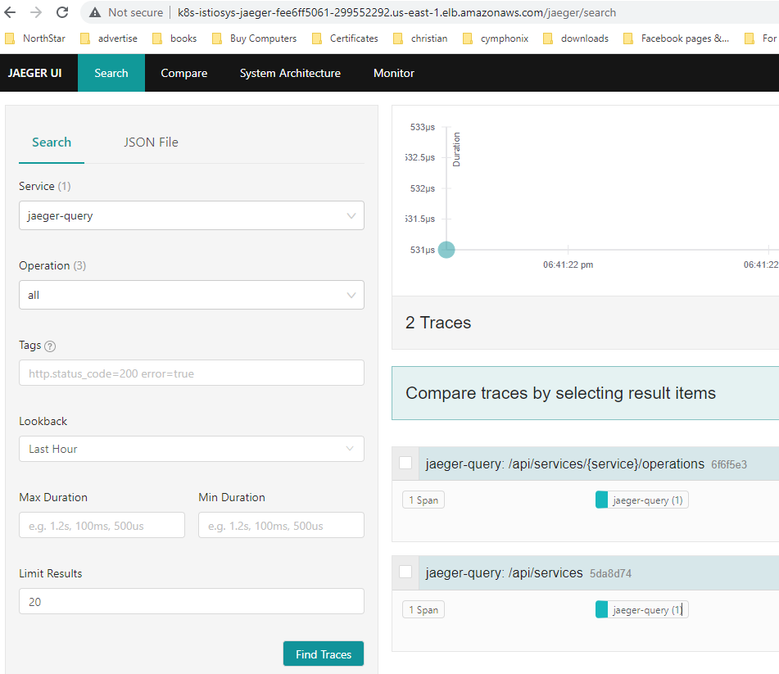The image size is (779, 674).
Task: Focus the Limit Results field showing 20
Action: pyautogui.click(x=192, y=601)
